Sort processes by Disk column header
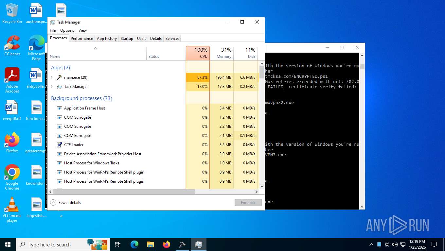The height and width of the screenshot is (251, 445). point(245,53)
